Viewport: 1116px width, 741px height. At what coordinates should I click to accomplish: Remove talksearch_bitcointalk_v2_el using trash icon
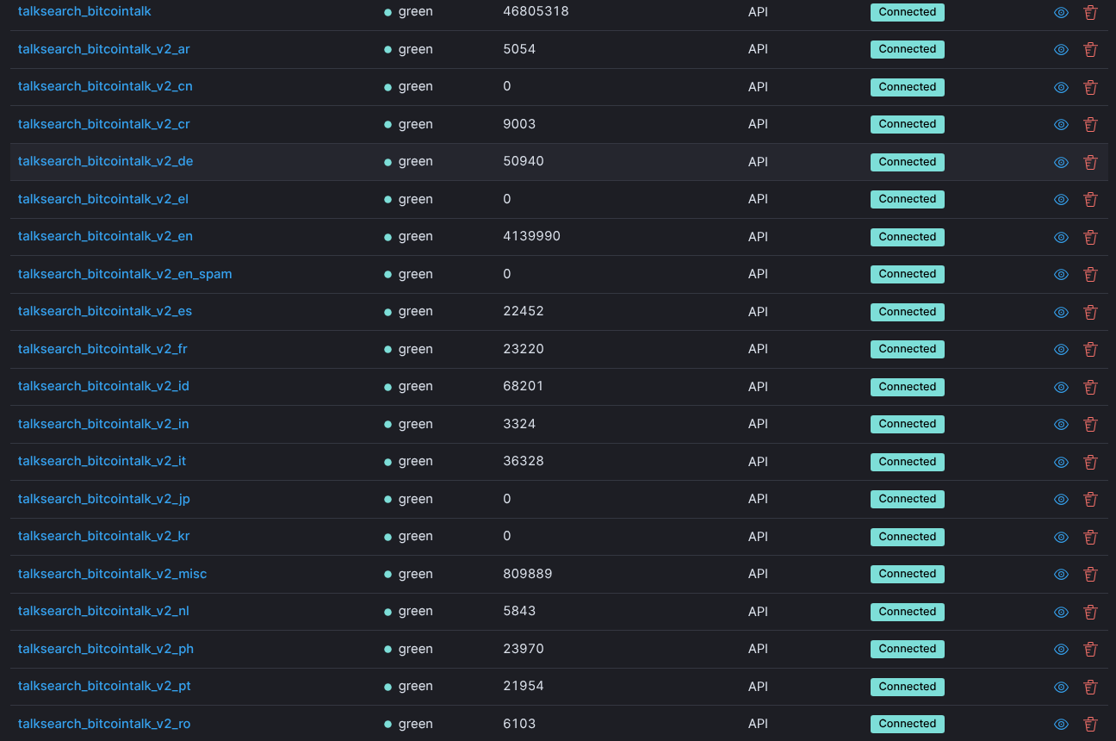(x=1090, y=199)
